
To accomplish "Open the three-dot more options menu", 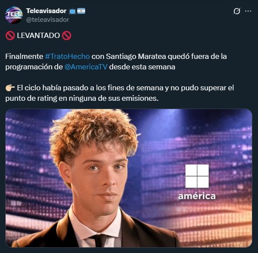I will 248,11.
